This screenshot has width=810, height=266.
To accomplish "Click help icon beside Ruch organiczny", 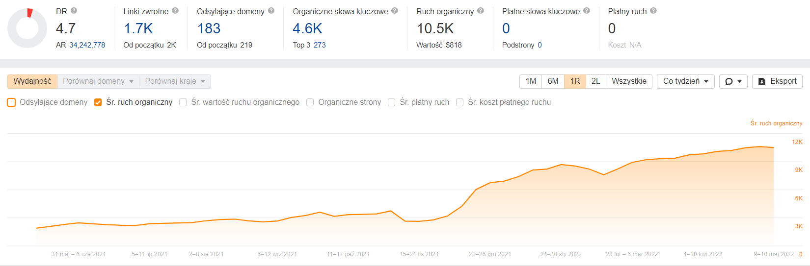I will coord(481,10).
